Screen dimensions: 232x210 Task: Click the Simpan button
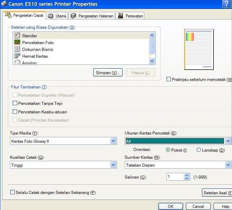tap(108, 72)
